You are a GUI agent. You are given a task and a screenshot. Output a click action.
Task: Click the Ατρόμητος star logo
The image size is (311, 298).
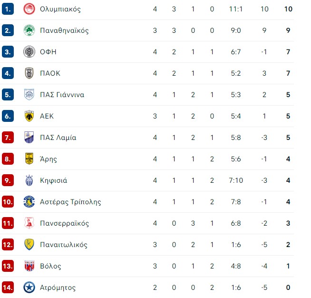tap(29, 288)
